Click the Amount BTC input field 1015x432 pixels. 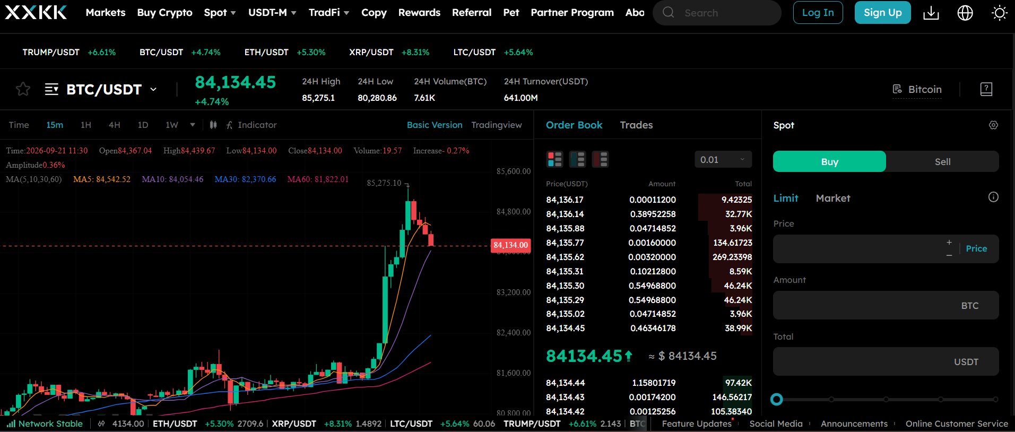[886, 305]
